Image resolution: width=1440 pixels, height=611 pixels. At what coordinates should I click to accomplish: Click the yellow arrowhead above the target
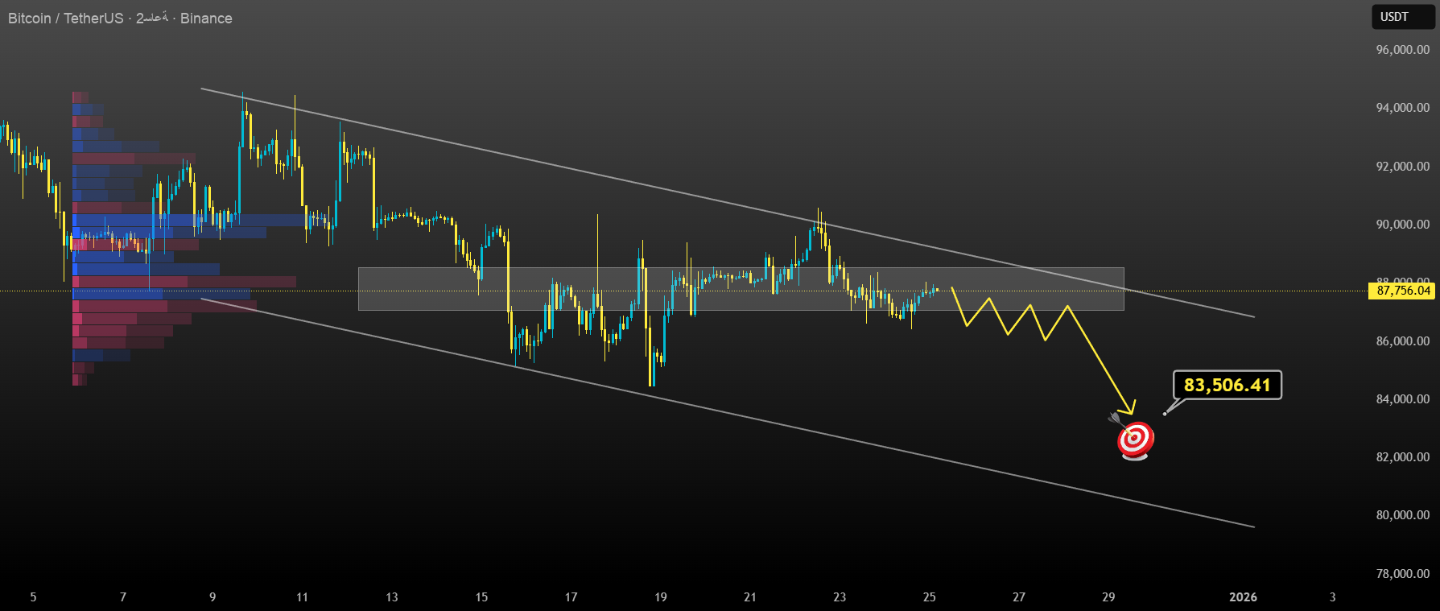[1128, 408]
